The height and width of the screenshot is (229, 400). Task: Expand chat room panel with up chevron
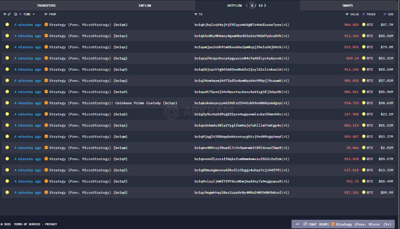click(297, 224)
